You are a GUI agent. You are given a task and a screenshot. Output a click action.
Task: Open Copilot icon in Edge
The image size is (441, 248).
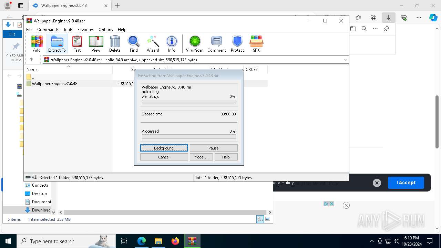[433, 18]
